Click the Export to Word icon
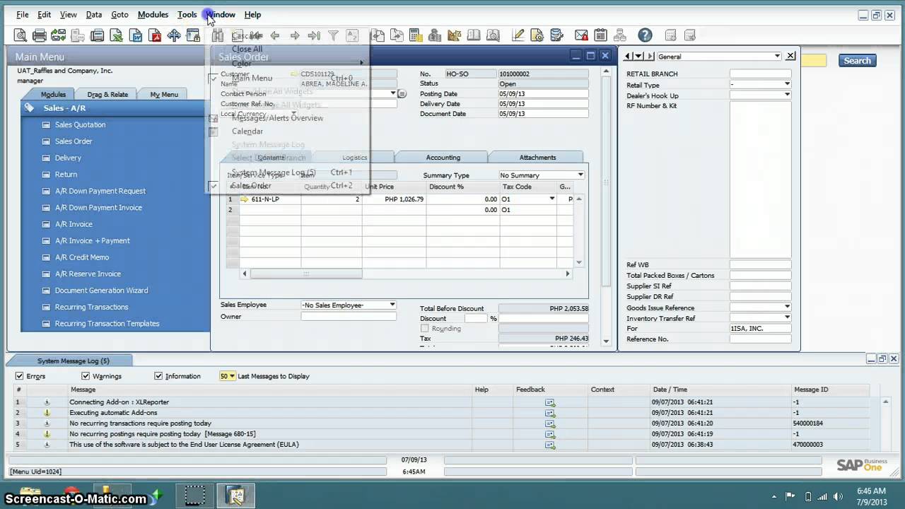Screen dimensions: 905x509 (136, 35)
